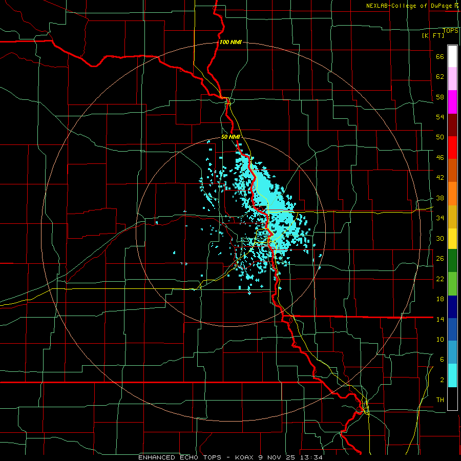This screenshot has width=461, height=461.
Task: Click the dark green legend swatch
Action: tap(452, 260)
